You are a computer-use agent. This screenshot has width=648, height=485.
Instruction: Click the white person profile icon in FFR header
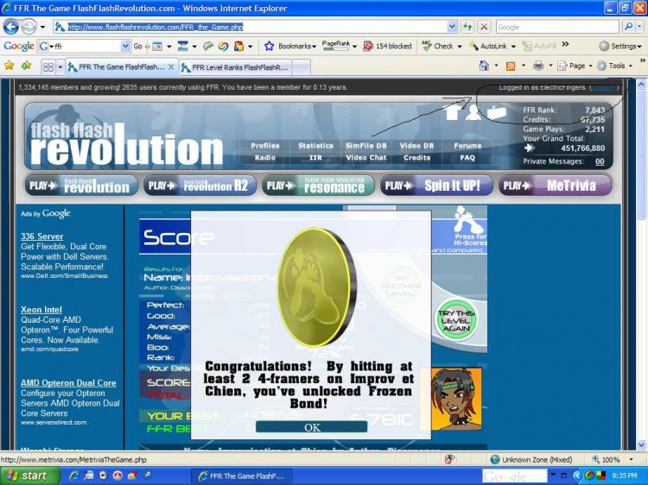click(473, 112)
